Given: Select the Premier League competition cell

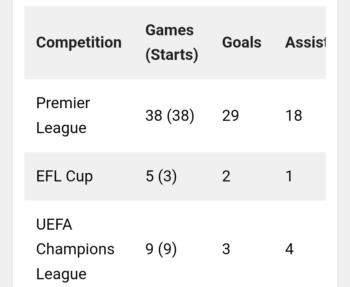Looking at the screenshot, I should tap(63, 115).
